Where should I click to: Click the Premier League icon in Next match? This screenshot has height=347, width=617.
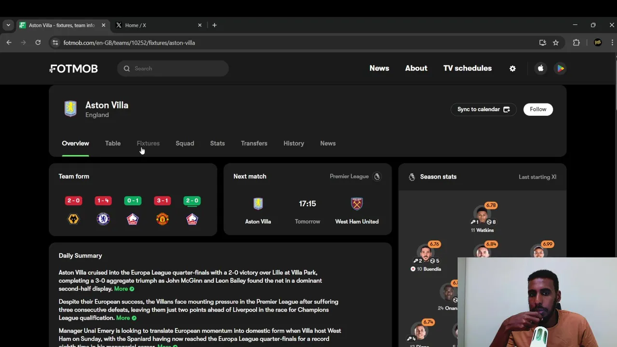377,176
